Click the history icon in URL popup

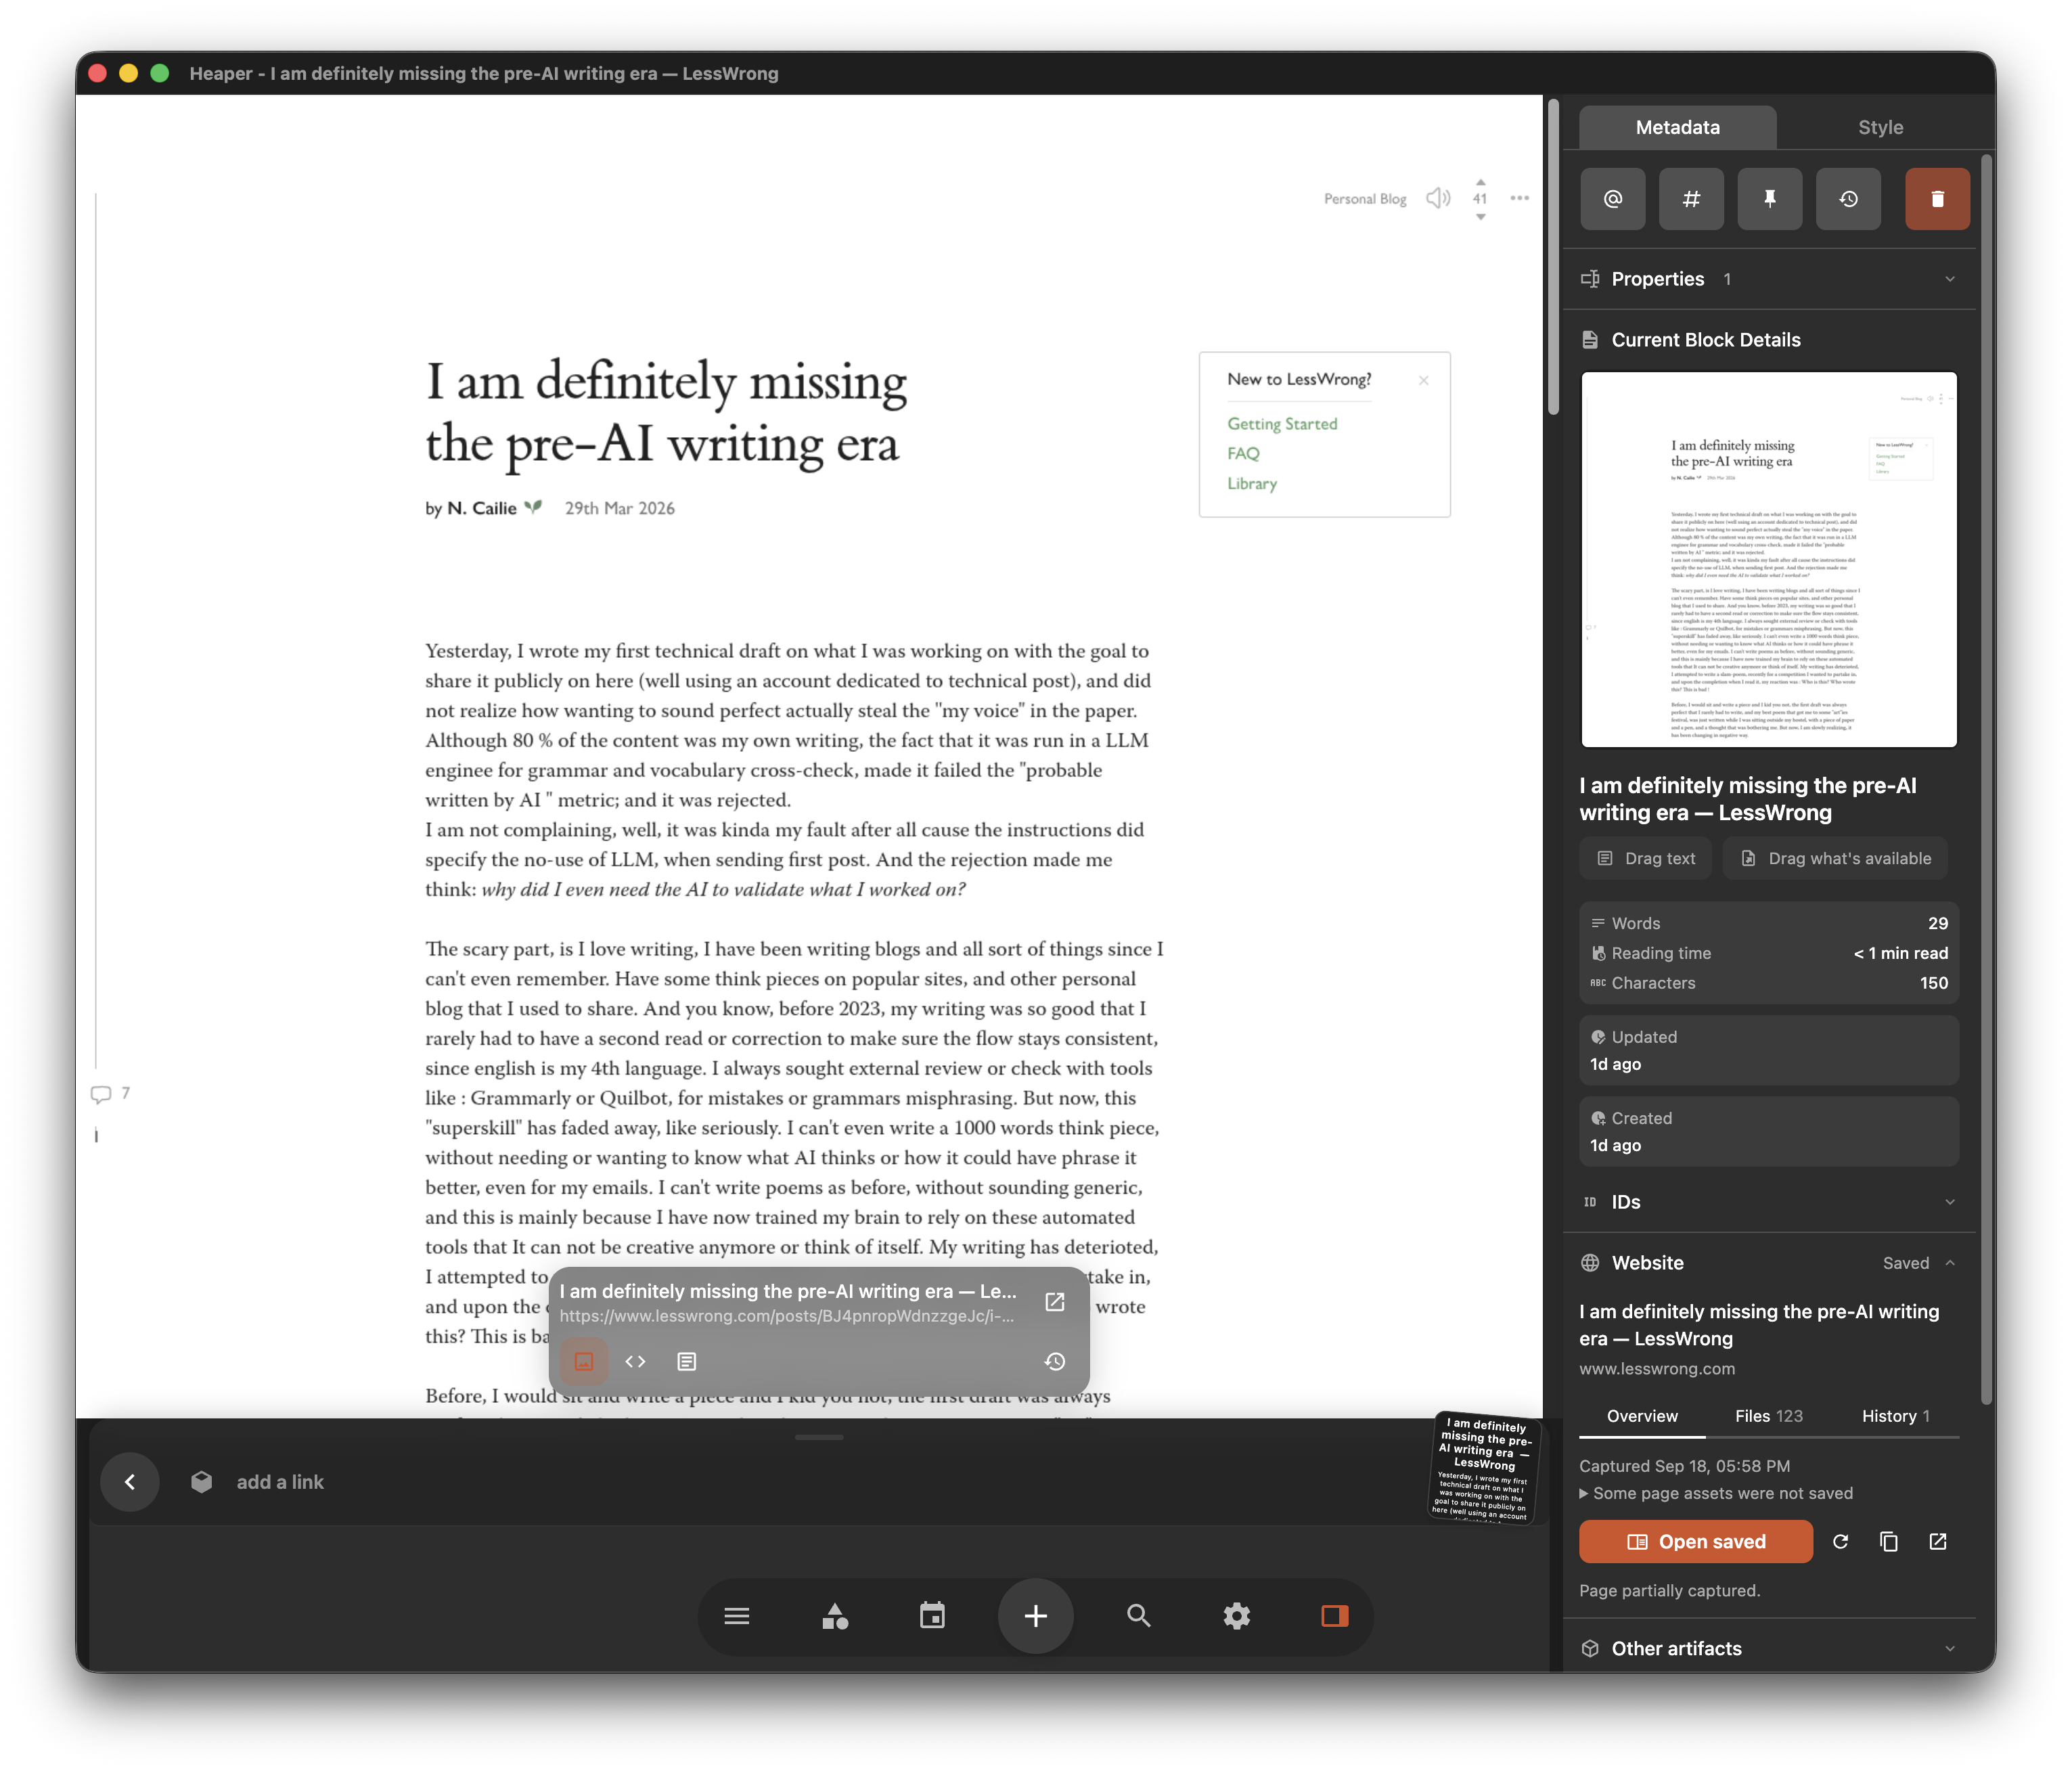1054,1361
